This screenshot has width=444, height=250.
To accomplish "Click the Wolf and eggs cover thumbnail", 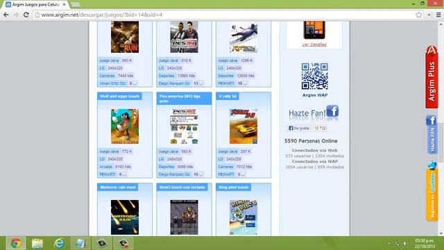I will pos(125,126).
